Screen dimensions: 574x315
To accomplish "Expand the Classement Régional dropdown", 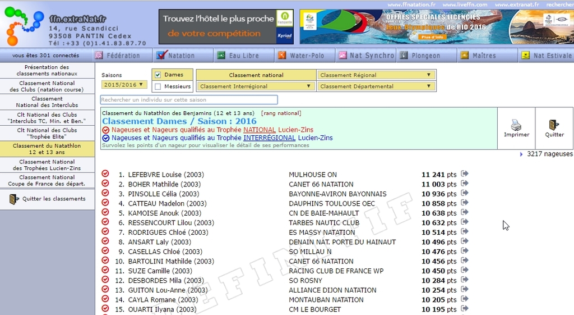I will coord(376,75).
